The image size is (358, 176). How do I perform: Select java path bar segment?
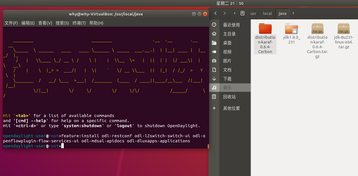(283, 13)
